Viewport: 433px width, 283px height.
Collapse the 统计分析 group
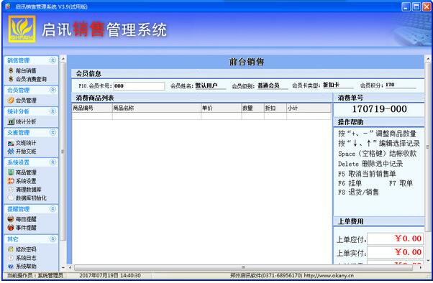(x=53, y=111)
